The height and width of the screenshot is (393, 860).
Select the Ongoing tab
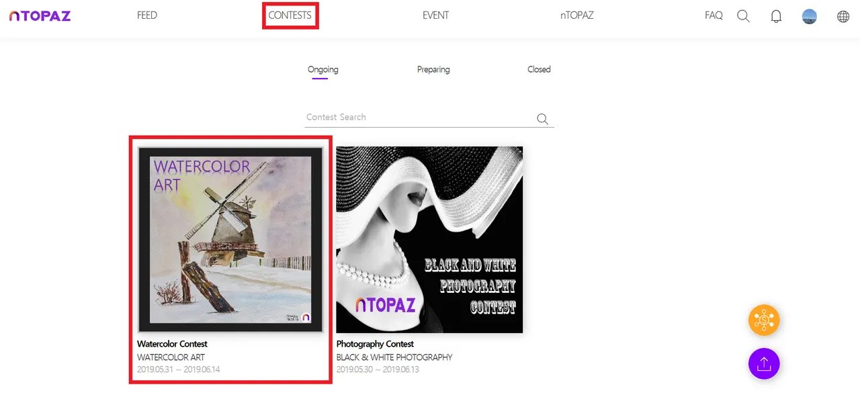323,69
